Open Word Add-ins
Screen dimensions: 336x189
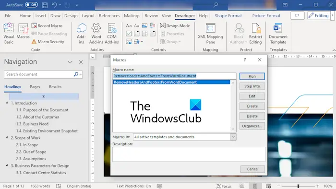pyautogui.click(x=96, y=34)
